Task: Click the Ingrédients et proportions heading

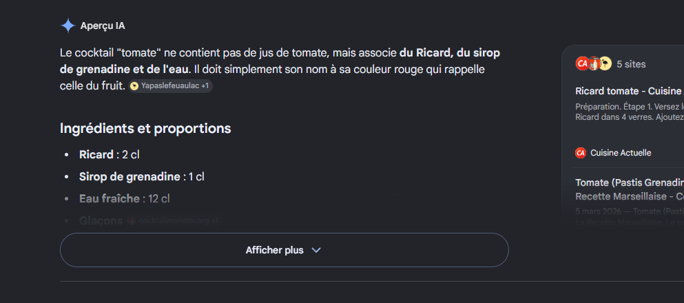Action: click(x=145, y=129)
